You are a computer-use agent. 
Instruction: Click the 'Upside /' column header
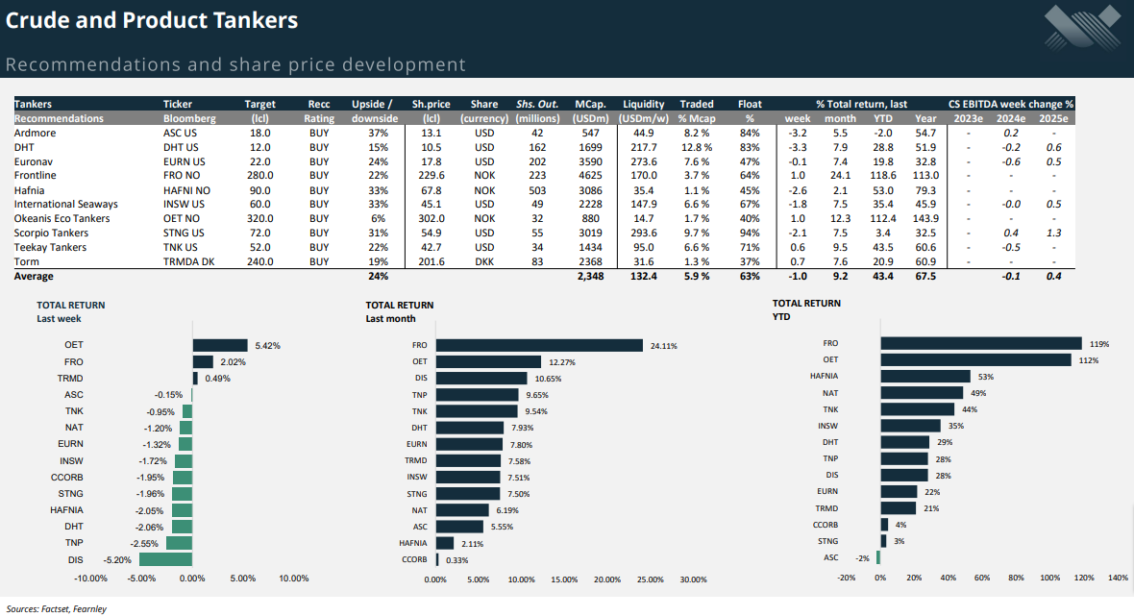(372, 104)
